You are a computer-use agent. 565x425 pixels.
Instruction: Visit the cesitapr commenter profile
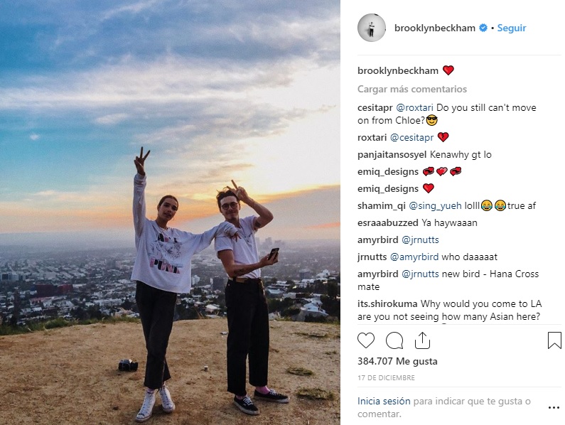tap(375, 107)
